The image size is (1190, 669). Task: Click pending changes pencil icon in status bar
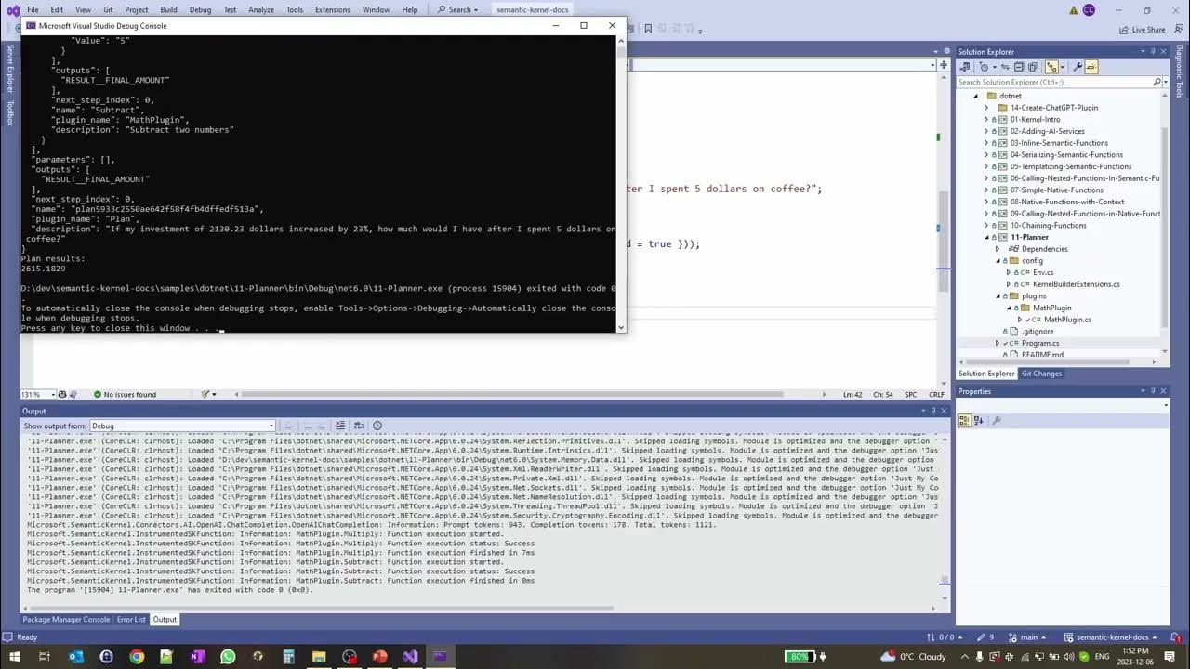click(985, 637)
